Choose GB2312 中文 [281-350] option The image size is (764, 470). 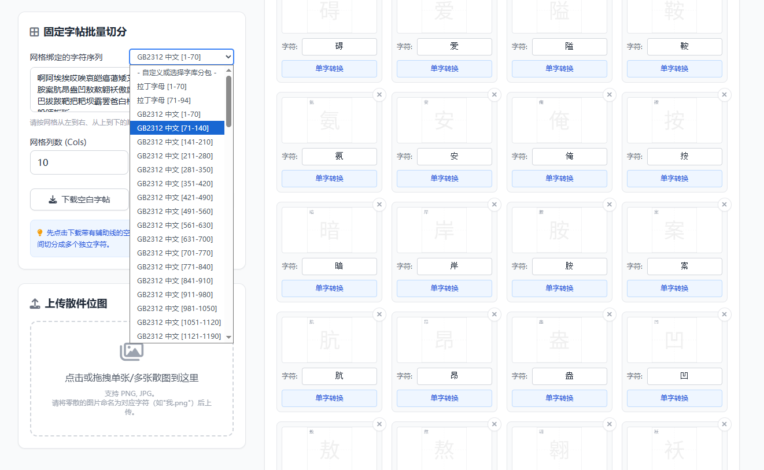point(177,170)
